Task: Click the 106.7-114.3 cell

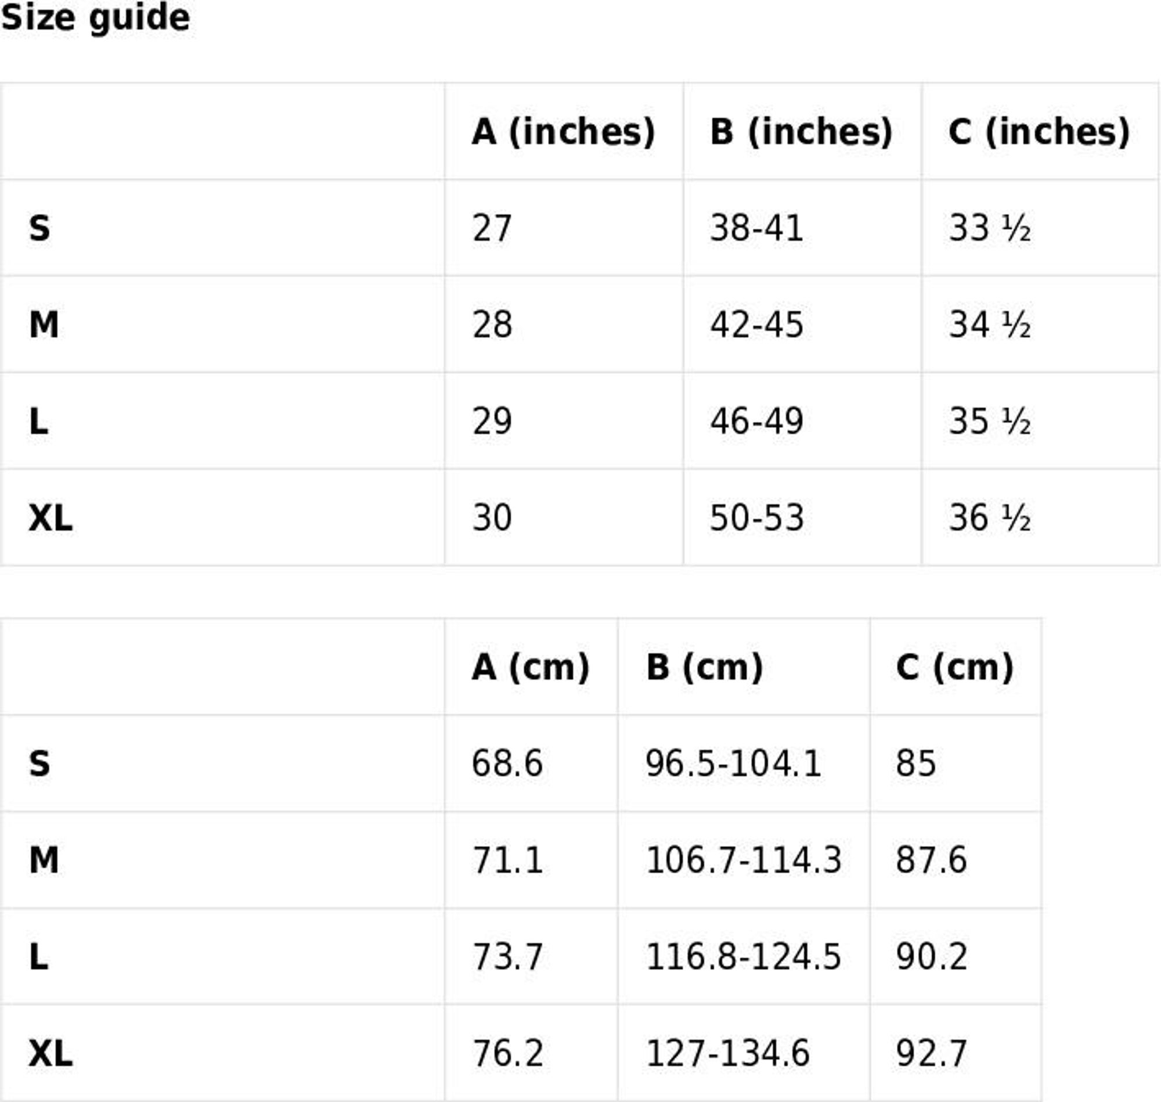Action: [x=743, y=860]
